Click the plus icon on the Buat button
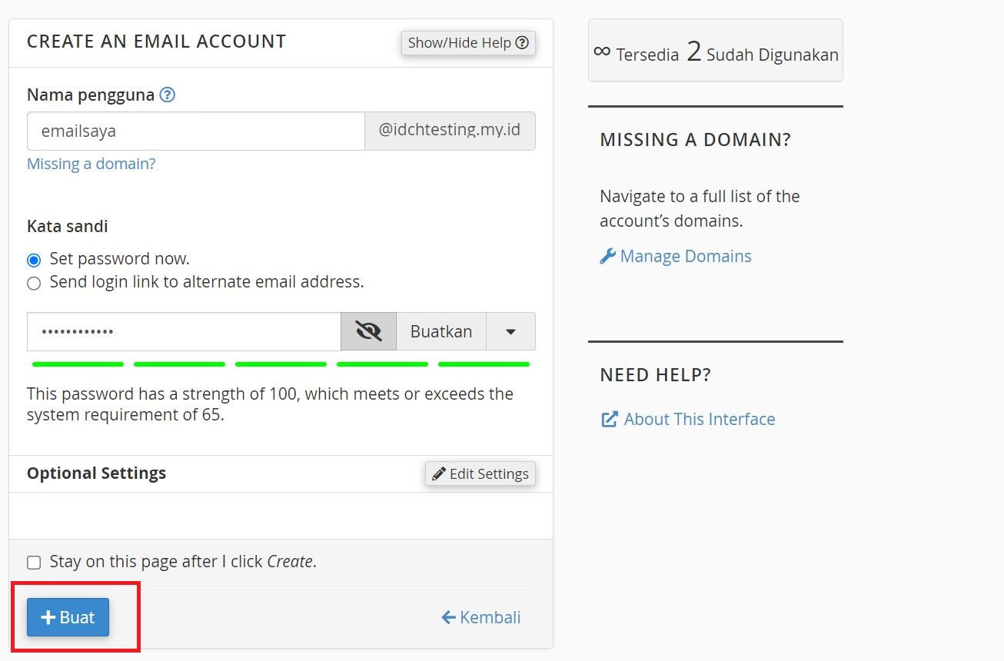Viewport: 1004px width, 661px height. (47, 617)
